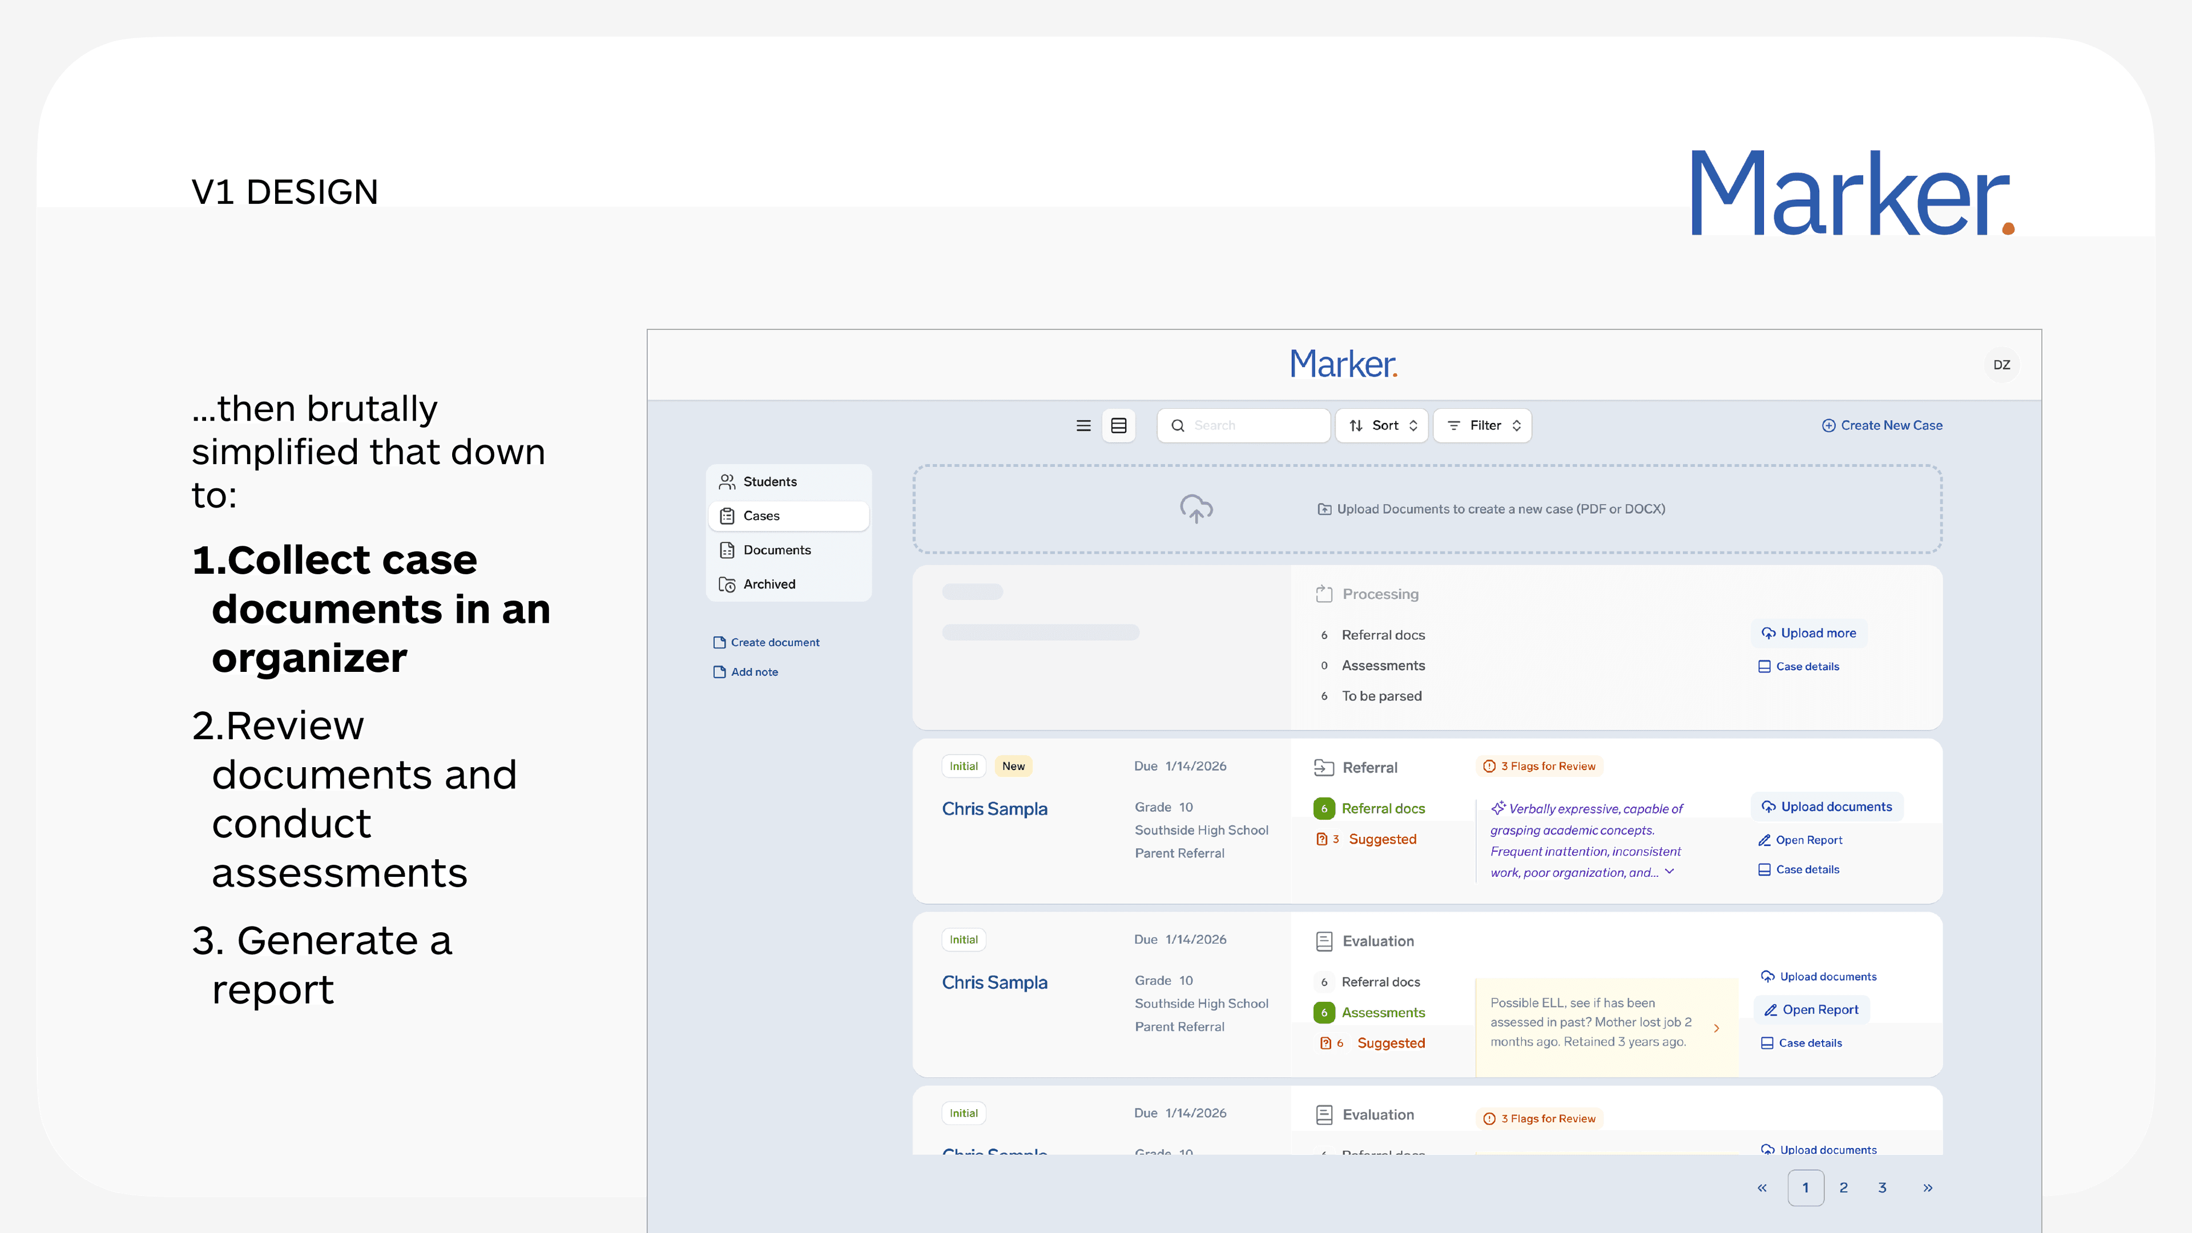The height and width of the screenshot is (1233, 2192).
Task: Open the Referral document icon on Chris Sampla's case
Action: click(x=1324, y=767)
